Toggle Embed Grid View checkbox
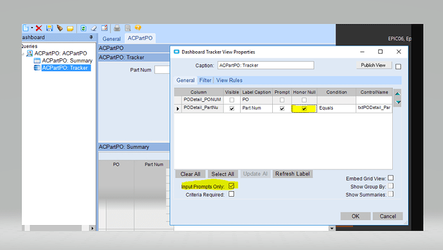Viewport: 443px width, 250px height. coord(391,178)
